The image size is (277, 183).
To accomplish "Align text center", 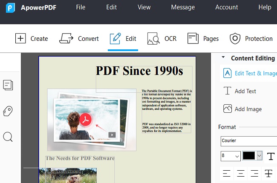I will pos(241,173).
